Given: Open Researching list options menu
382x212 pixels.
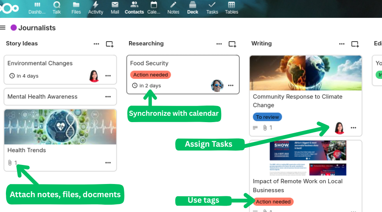Looking at the screenshot, I should coord(219,44).
